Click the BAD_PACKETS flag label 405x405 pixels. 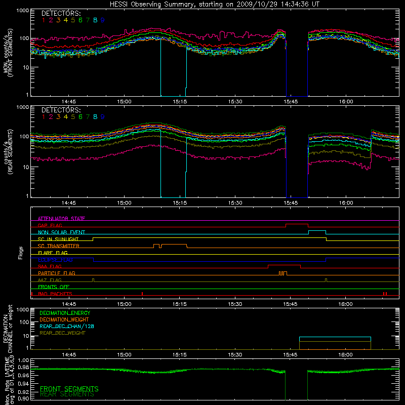(55, 294)
